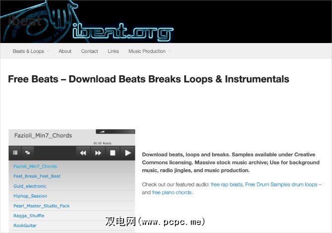Screen dimensions: 332x233
Task: Open the free rap beats link
Action: click(226, 185)
